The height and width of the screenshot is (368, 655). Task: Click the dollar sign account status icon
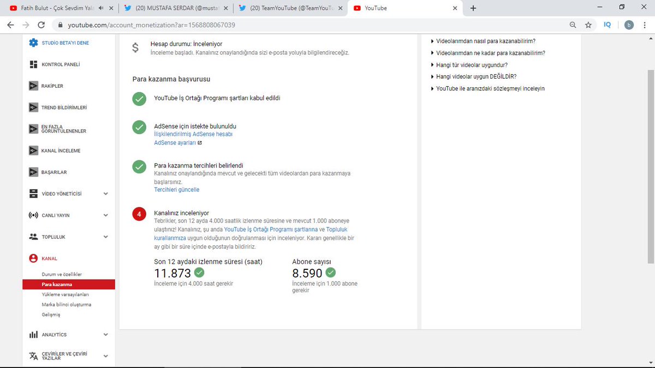(135, 48)
